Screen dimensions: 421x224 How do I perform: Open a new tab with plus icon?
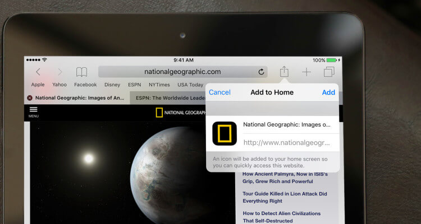coord(306,72)
